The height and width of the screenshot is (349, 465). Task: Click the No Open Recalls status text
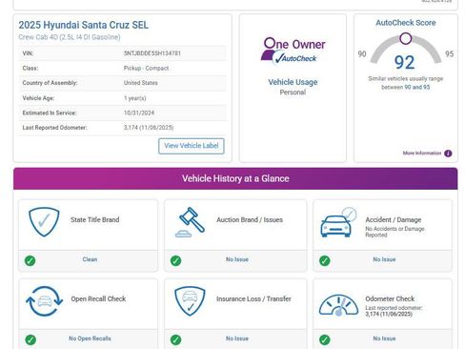pyautogui.click(x=90, y=339)
